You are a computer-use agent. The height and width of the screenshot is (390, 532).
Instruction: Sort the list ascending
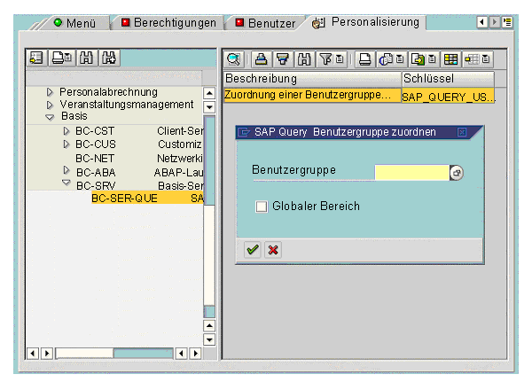[x=261, y=59]
